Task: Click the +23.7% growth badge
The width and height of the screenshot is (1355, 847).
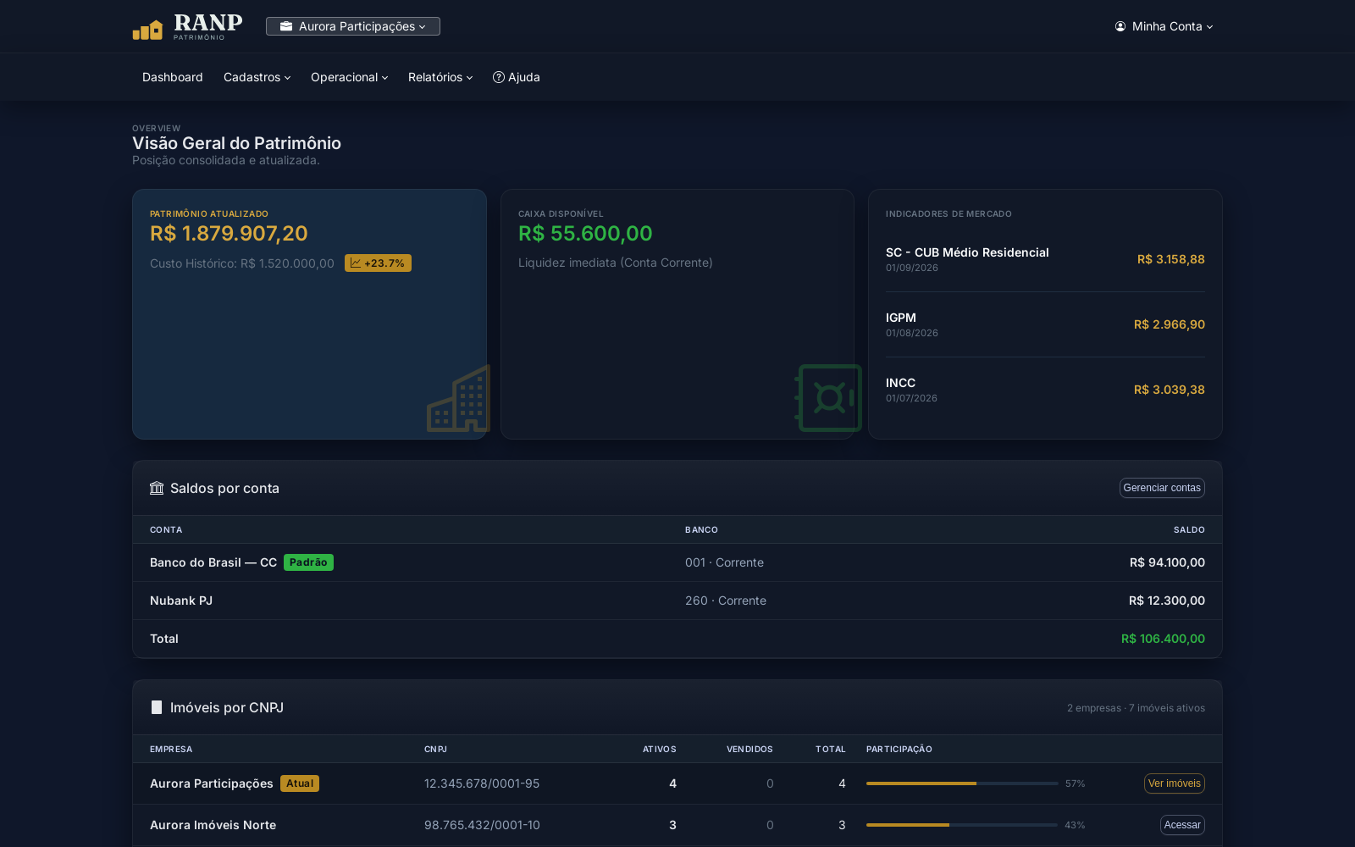Action: (x=378, y=263)
